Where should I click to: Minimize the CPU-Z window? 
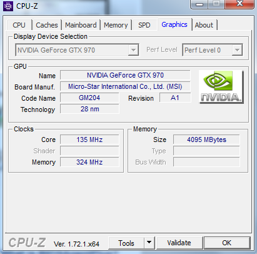199,4
